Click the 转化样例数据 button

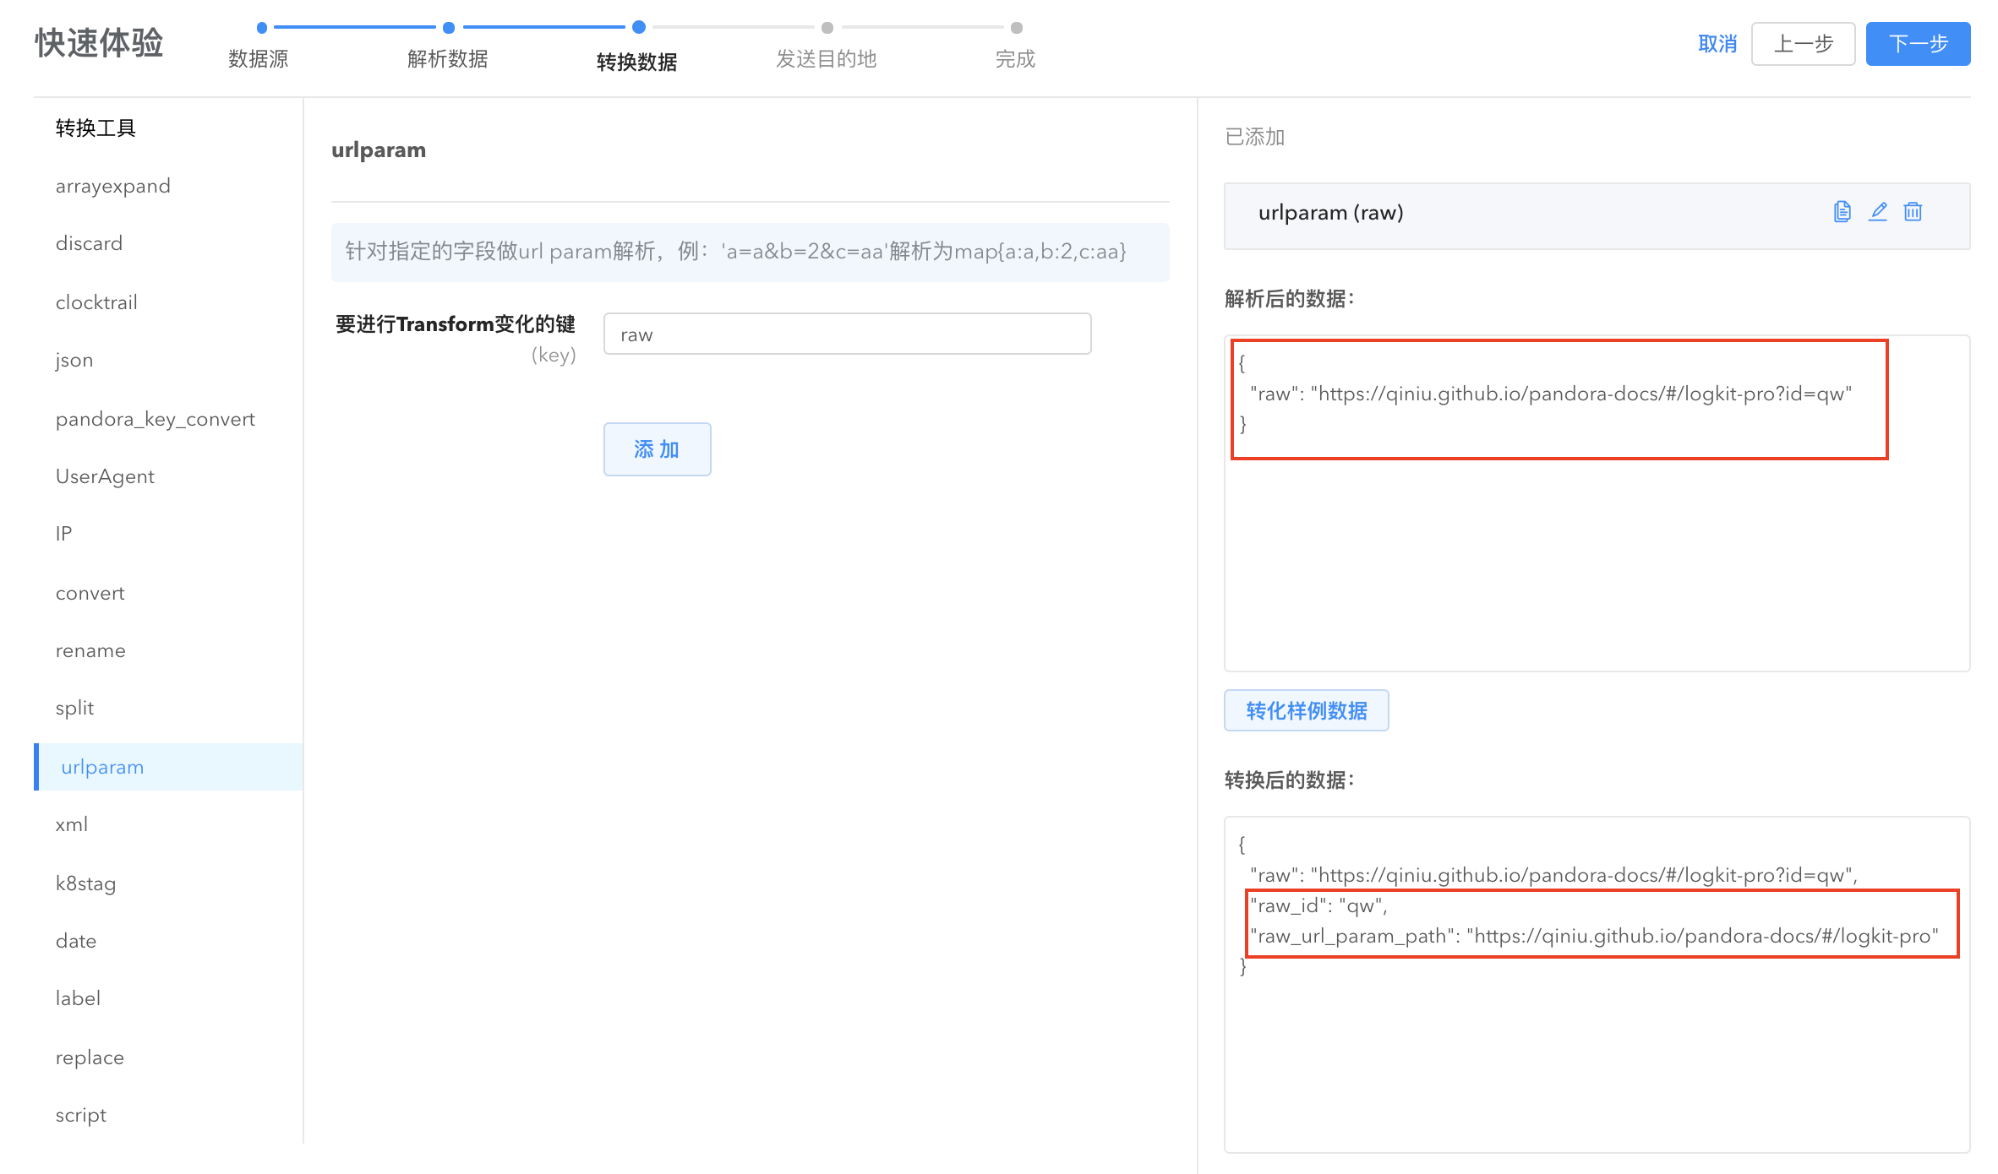coord(1306,710)
